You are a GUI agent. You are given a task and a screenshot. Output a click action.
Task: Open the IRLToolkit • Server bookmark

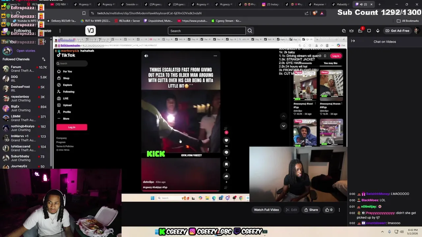click(127, 21)
